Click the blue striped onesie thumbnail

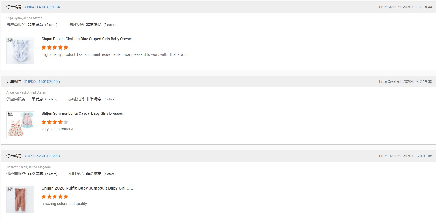tap(20, 51)
